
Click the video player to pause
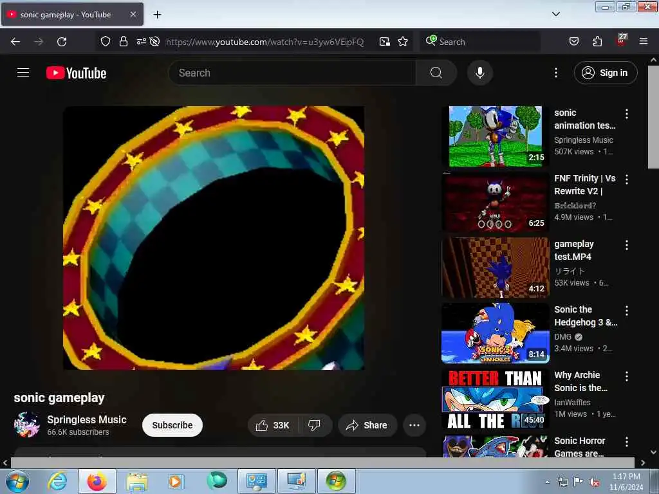(x=214, y=238)
